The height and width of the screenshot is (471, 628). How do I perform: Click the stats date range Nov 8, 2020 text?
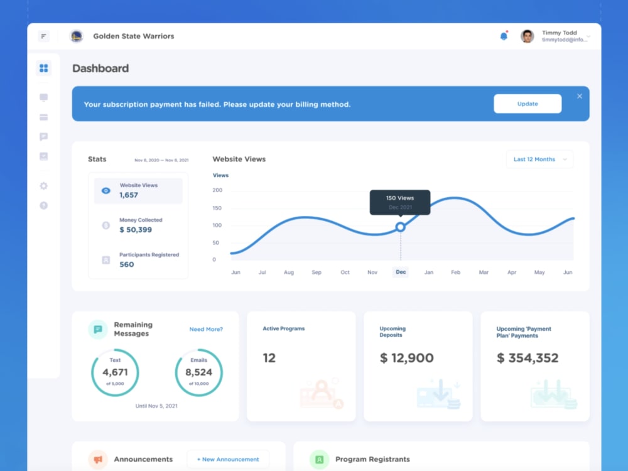161,160
